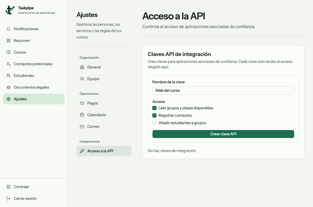Viewport: 313px width, 207px height.
Task: Click the 'Acceso' permissions label
Action: [x=159, y=102]
